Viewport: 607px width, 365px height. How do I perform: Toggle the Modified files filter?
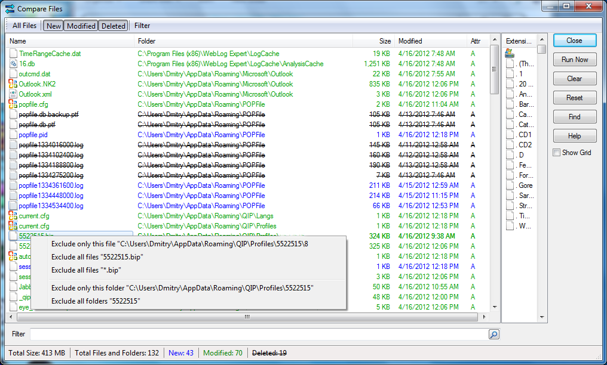[81, 26]
